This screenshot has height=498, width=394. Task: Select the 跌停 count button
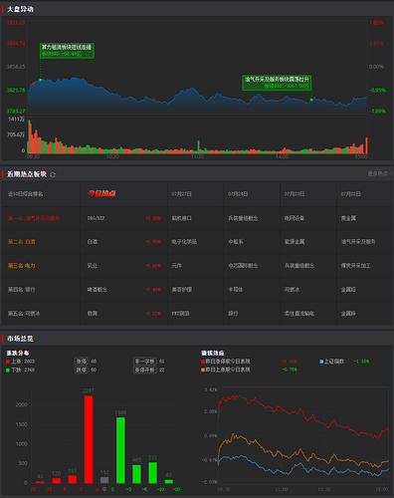tap(82, 370)
